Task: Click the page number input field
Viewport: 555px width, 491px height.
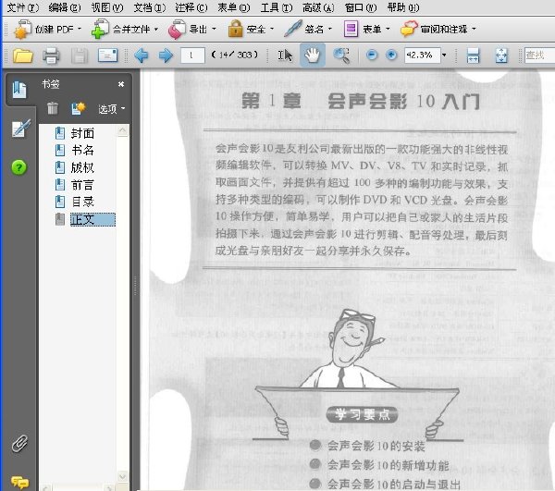Action: point(192,55)
